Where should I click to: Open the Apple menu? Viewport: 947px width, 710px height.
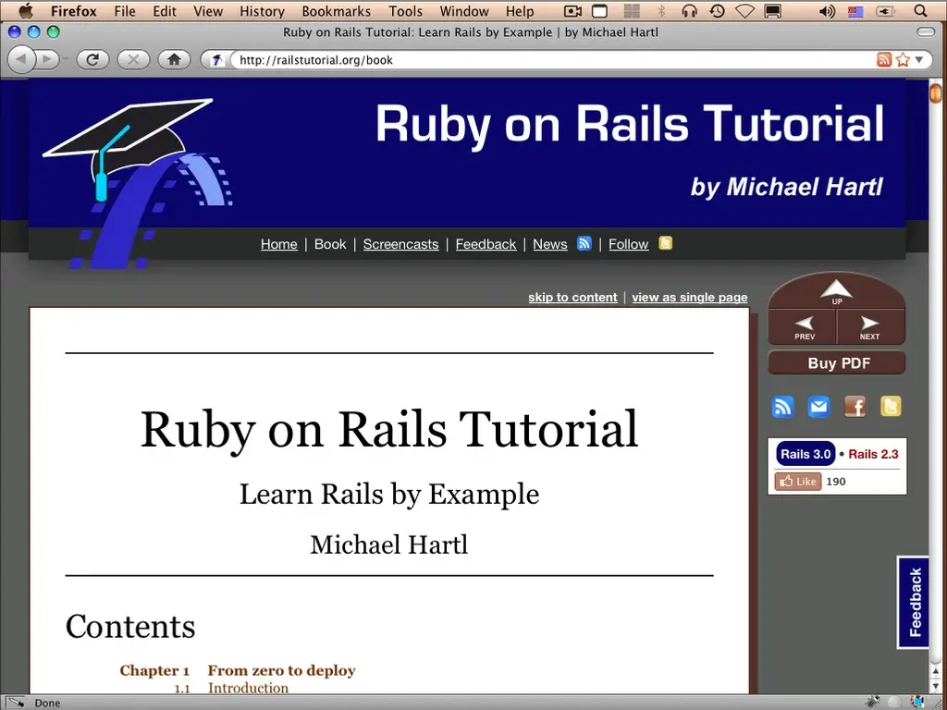click(x=25, y=11)
